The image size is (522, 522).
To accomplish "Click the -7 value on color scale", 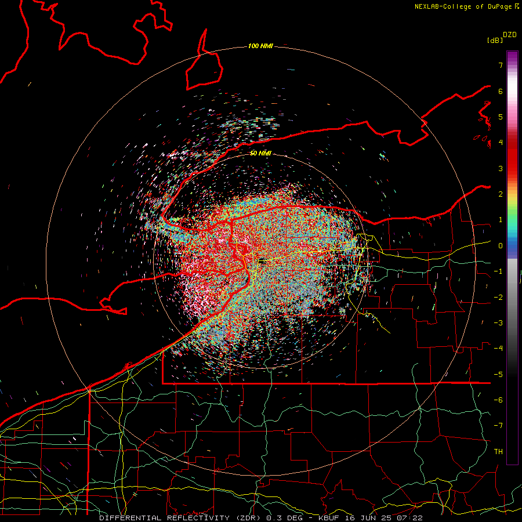I will (x=498, y=426).
